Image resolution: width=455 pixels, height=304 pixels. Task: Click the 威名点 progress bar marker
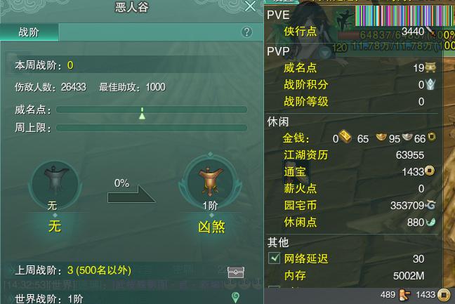tap(142, 114)
